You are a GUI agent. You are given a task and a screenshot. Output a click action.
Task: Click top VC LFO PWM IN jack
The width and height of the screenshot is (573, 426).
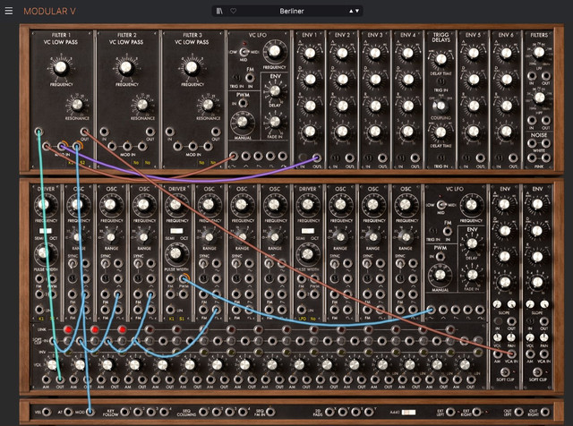(243, 104)
